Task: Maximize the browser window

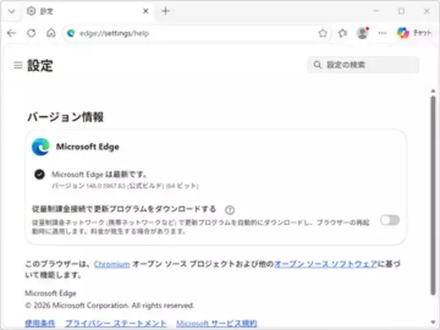Action: pyautogui.click(x=402, y=11)
